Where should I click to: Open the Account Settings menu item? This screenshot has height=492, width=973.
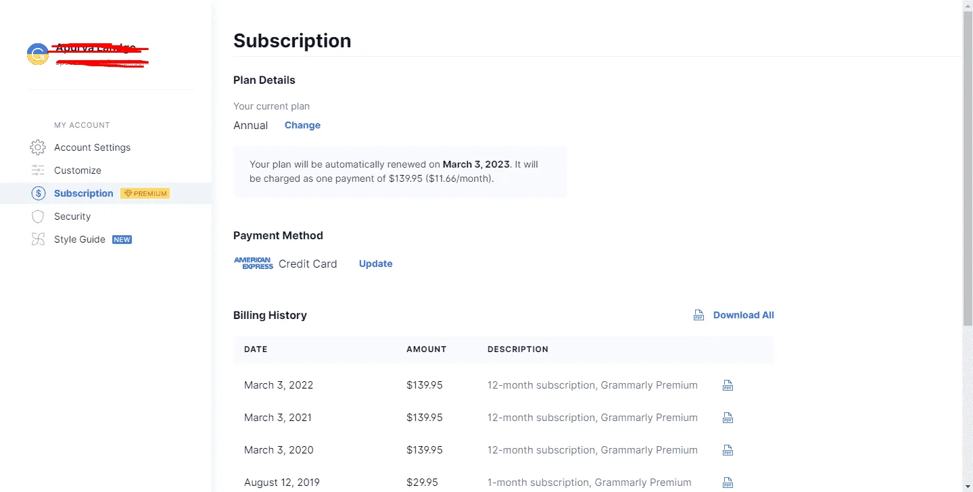tap(92, 147)
